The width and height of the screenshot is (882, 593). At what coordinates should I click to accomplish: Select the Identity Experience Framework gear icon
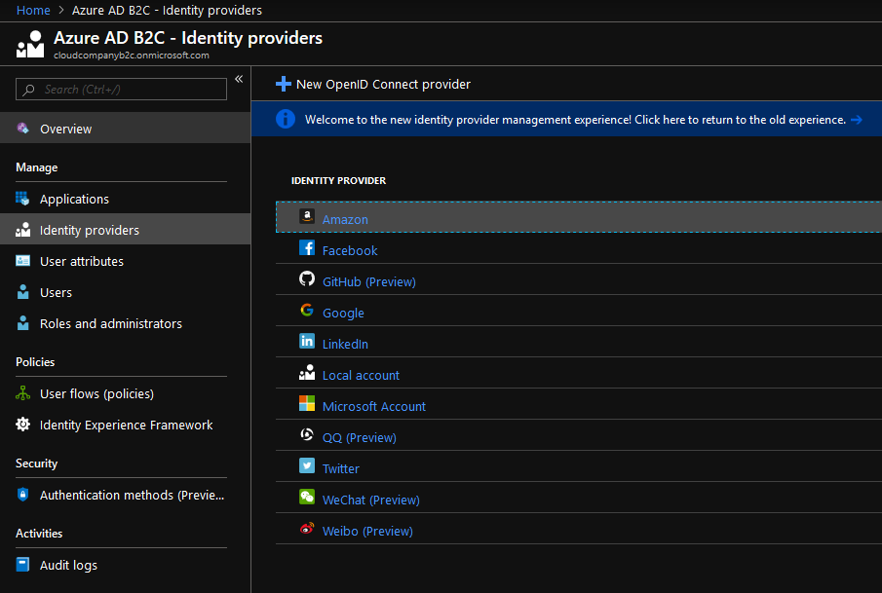click(x=21, y=425)
